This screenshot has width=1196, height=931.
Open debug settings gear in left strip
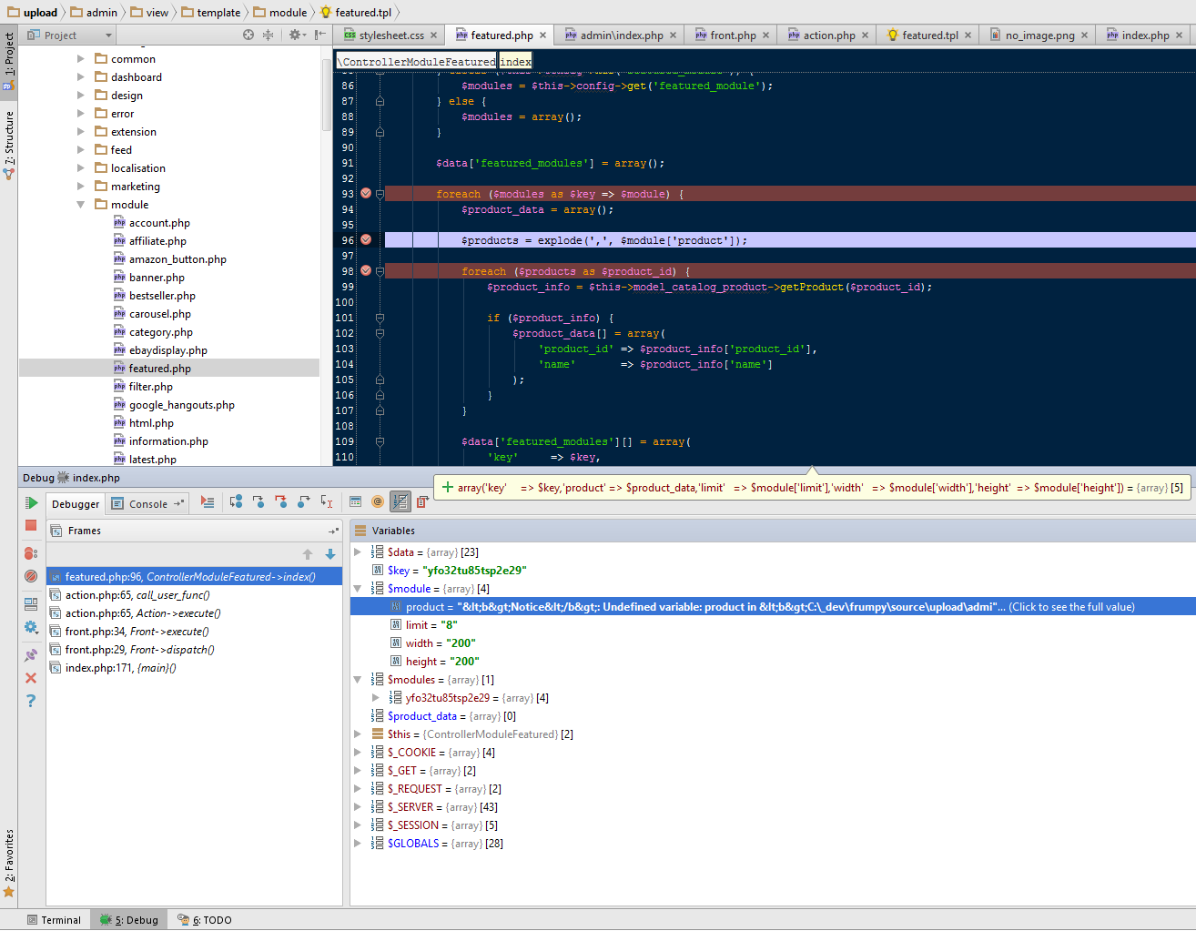pos(31,627)
